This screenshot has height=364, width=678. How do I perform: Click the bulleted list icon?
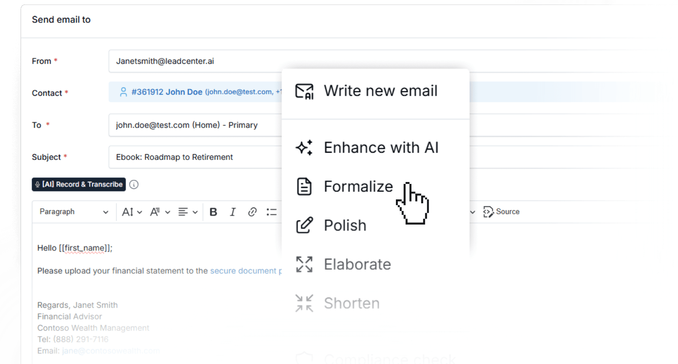pos(271,212)
